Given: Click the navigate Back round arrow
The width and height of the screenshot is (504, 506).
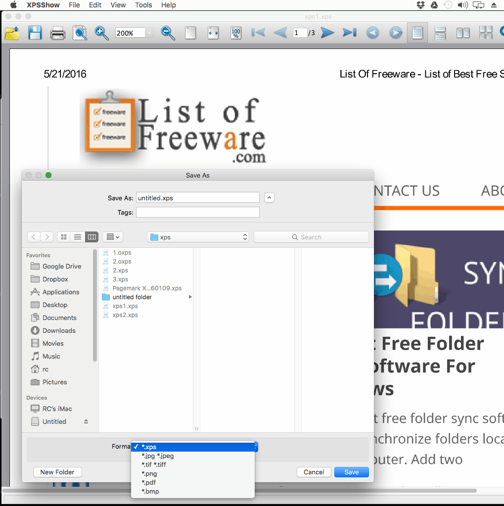Looking at the screenshot, I should 372,33.
